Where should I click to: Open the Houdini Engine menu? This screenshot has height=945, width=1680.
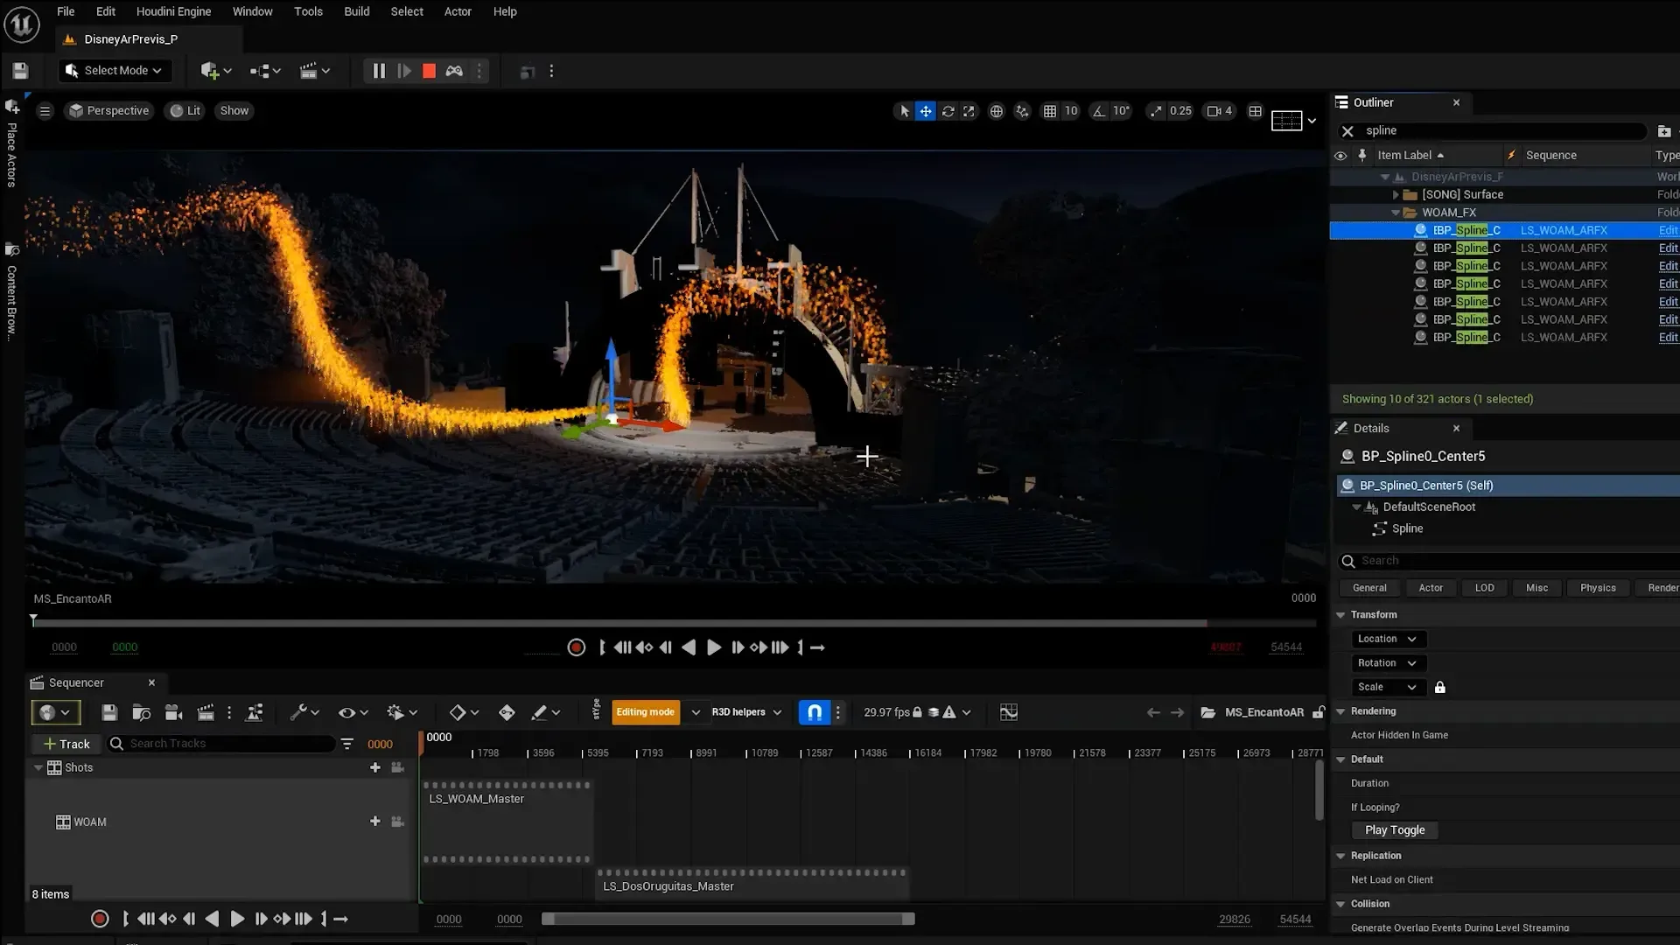[173, 11]
